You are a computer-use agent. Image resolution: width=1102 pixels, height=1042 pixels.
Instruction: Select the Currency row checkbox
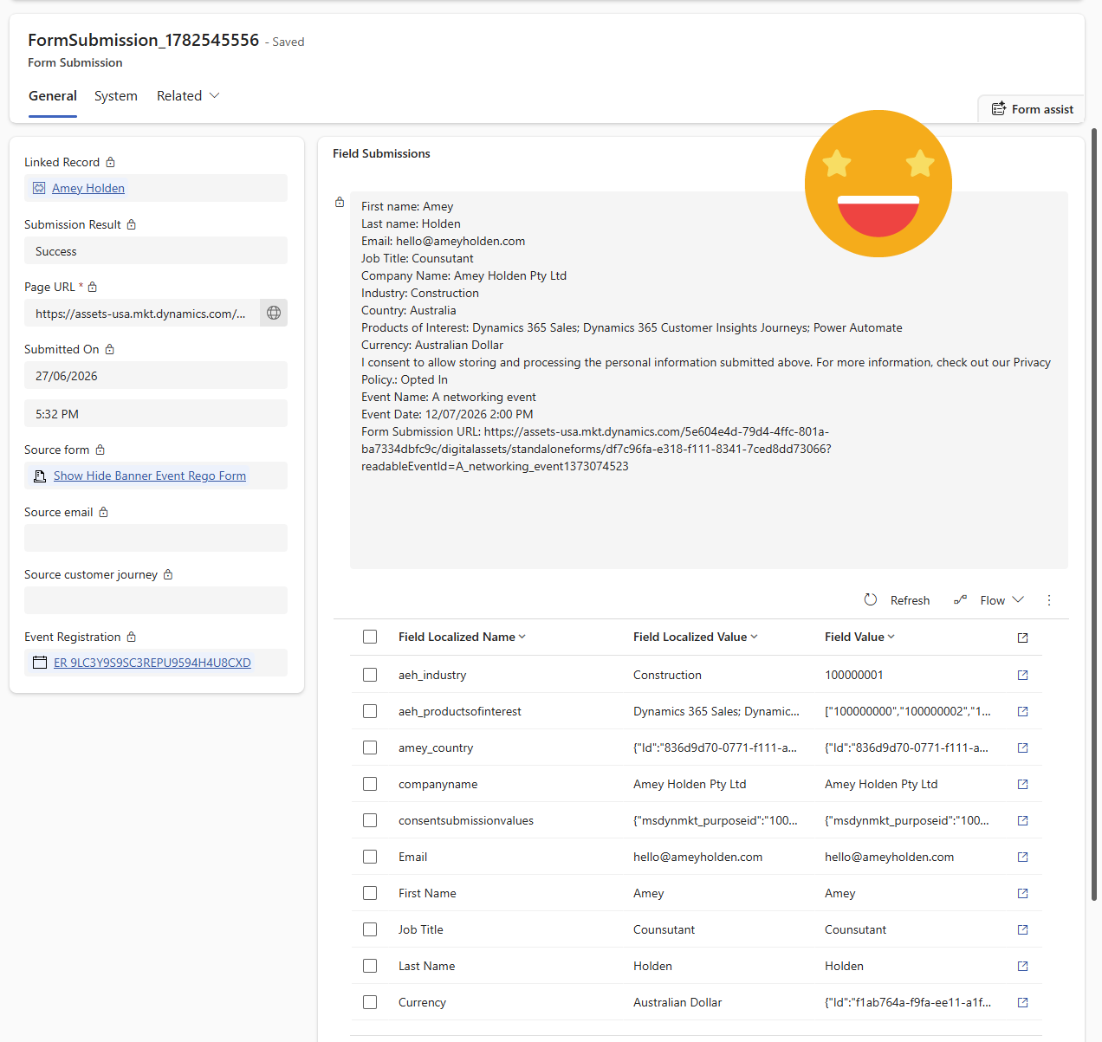(370, 1002)
